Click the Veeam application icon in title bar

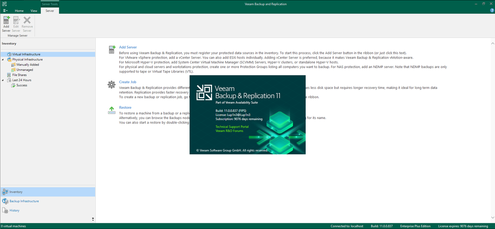point(4,4)
